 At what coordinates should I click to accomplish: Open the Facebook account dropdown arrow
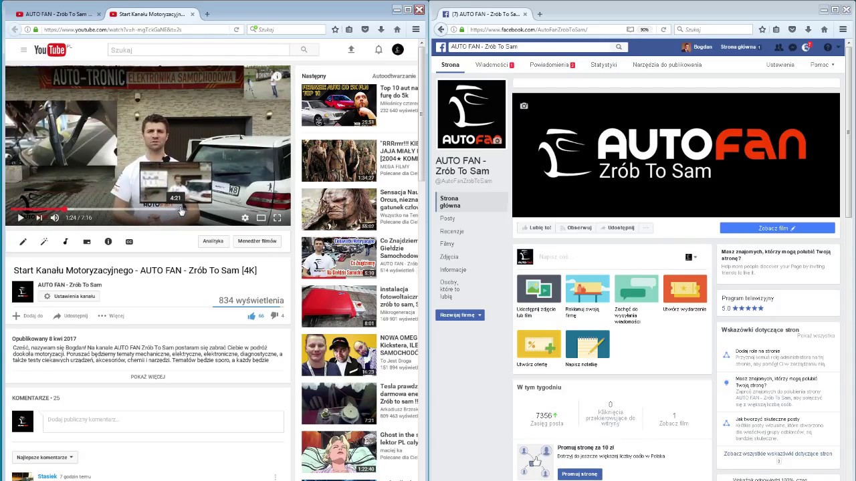tap(840, 47)
